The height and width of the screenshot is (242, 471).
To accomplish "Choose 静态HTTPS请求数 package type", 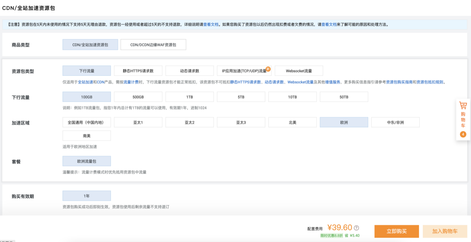I will pos(138,71).
